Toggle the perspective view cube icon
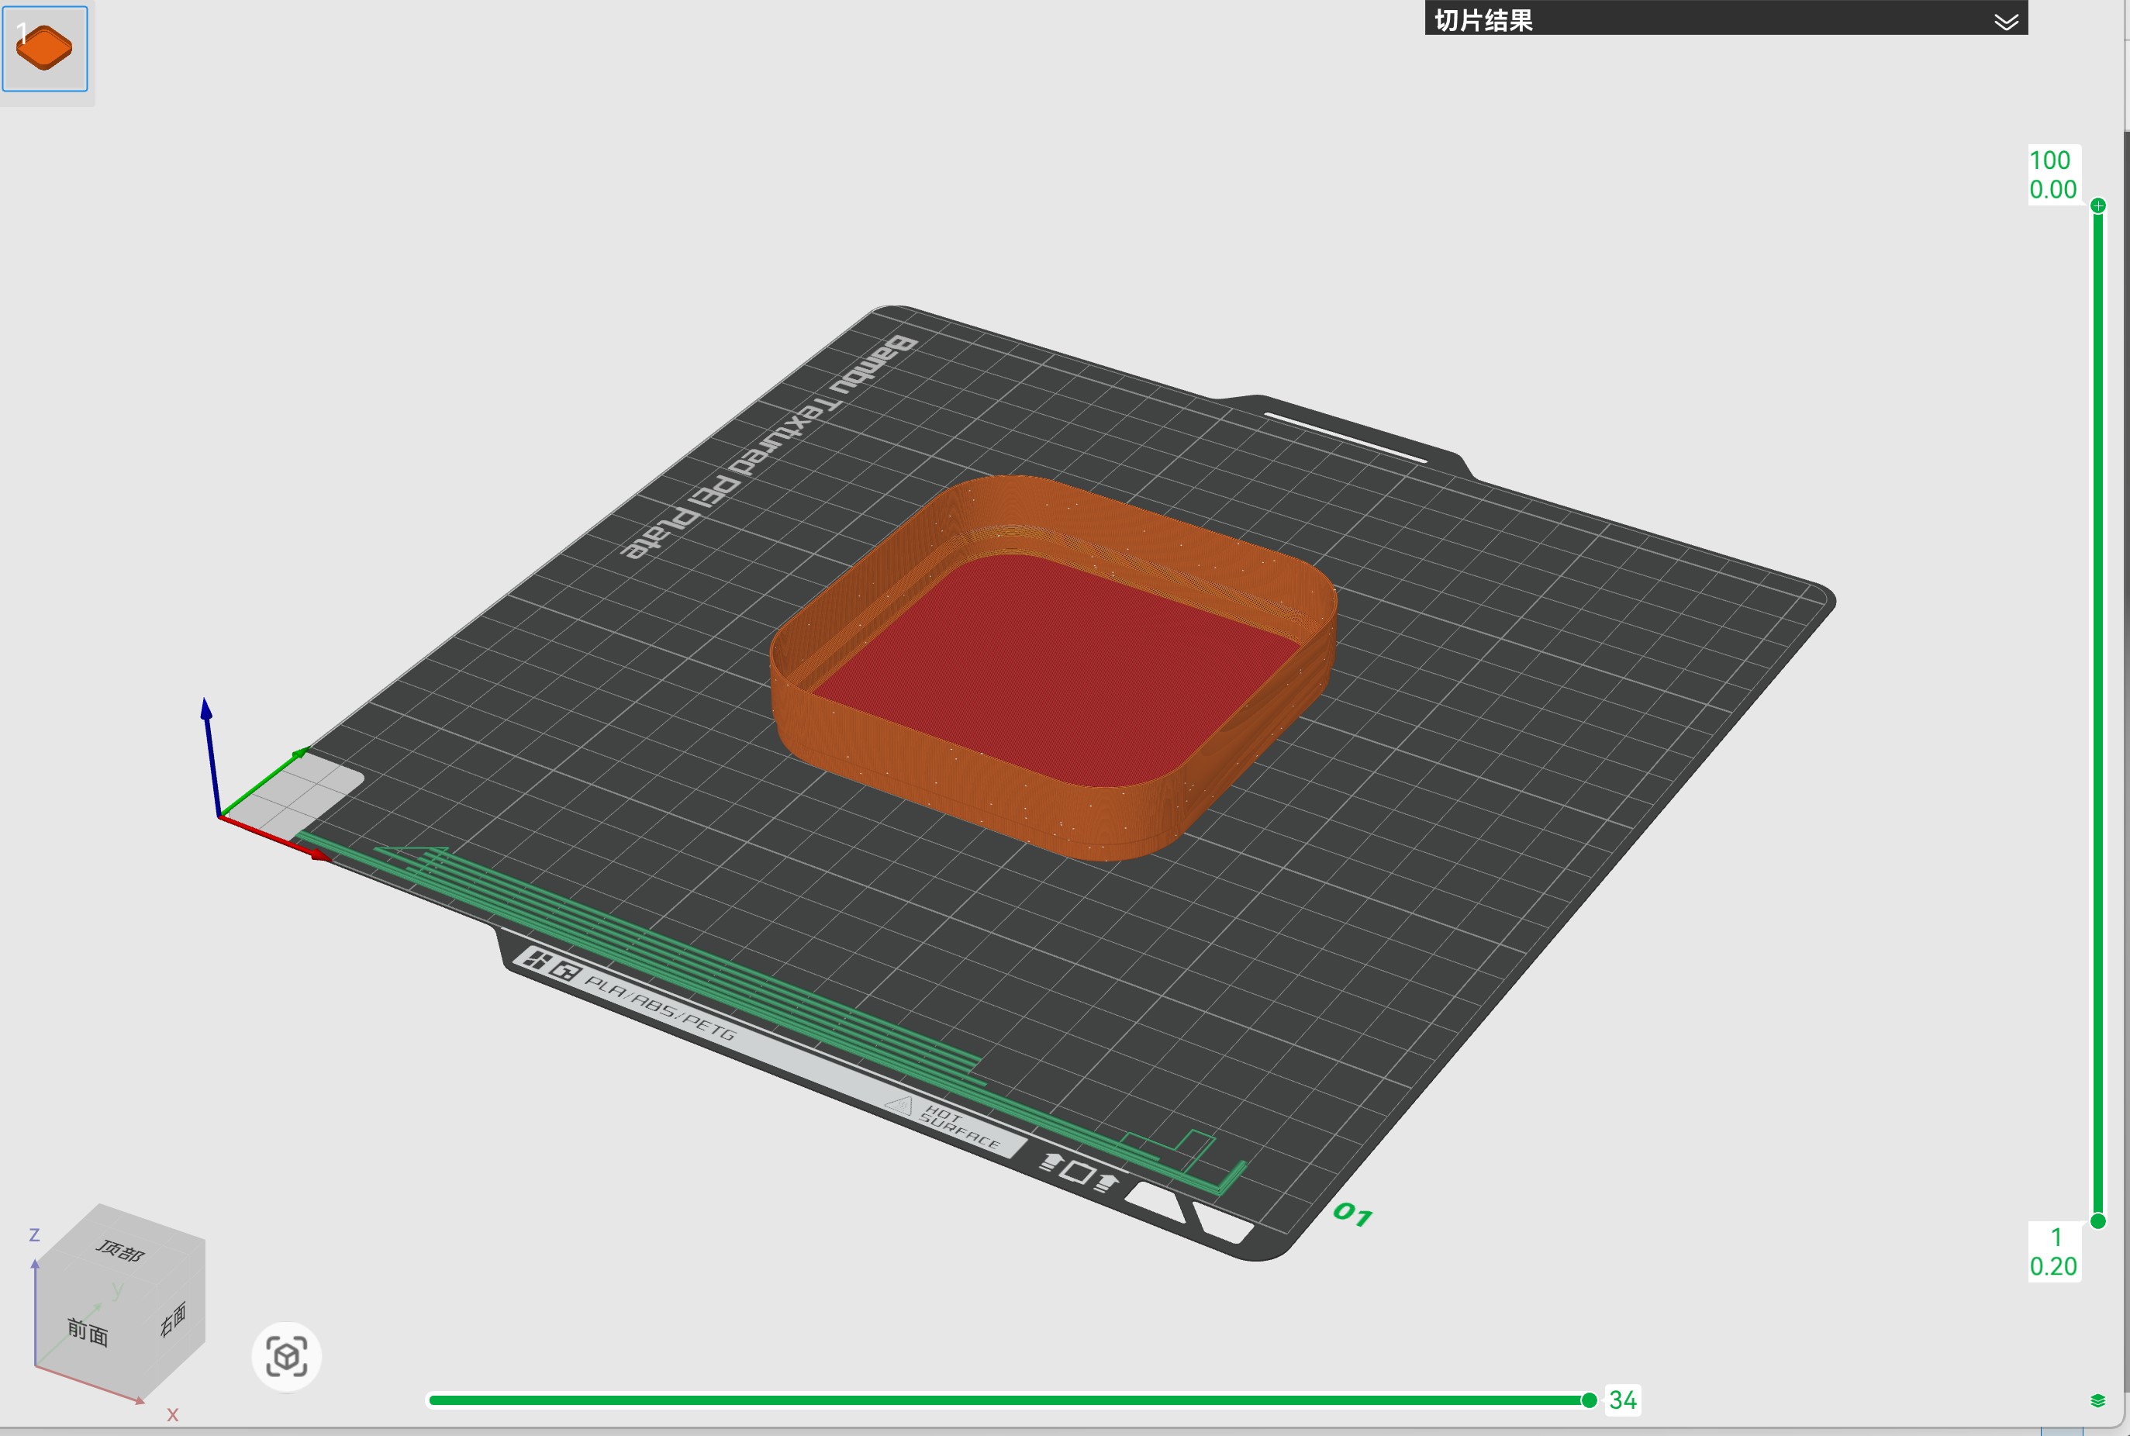2130x1436 pixels. 287,1356
